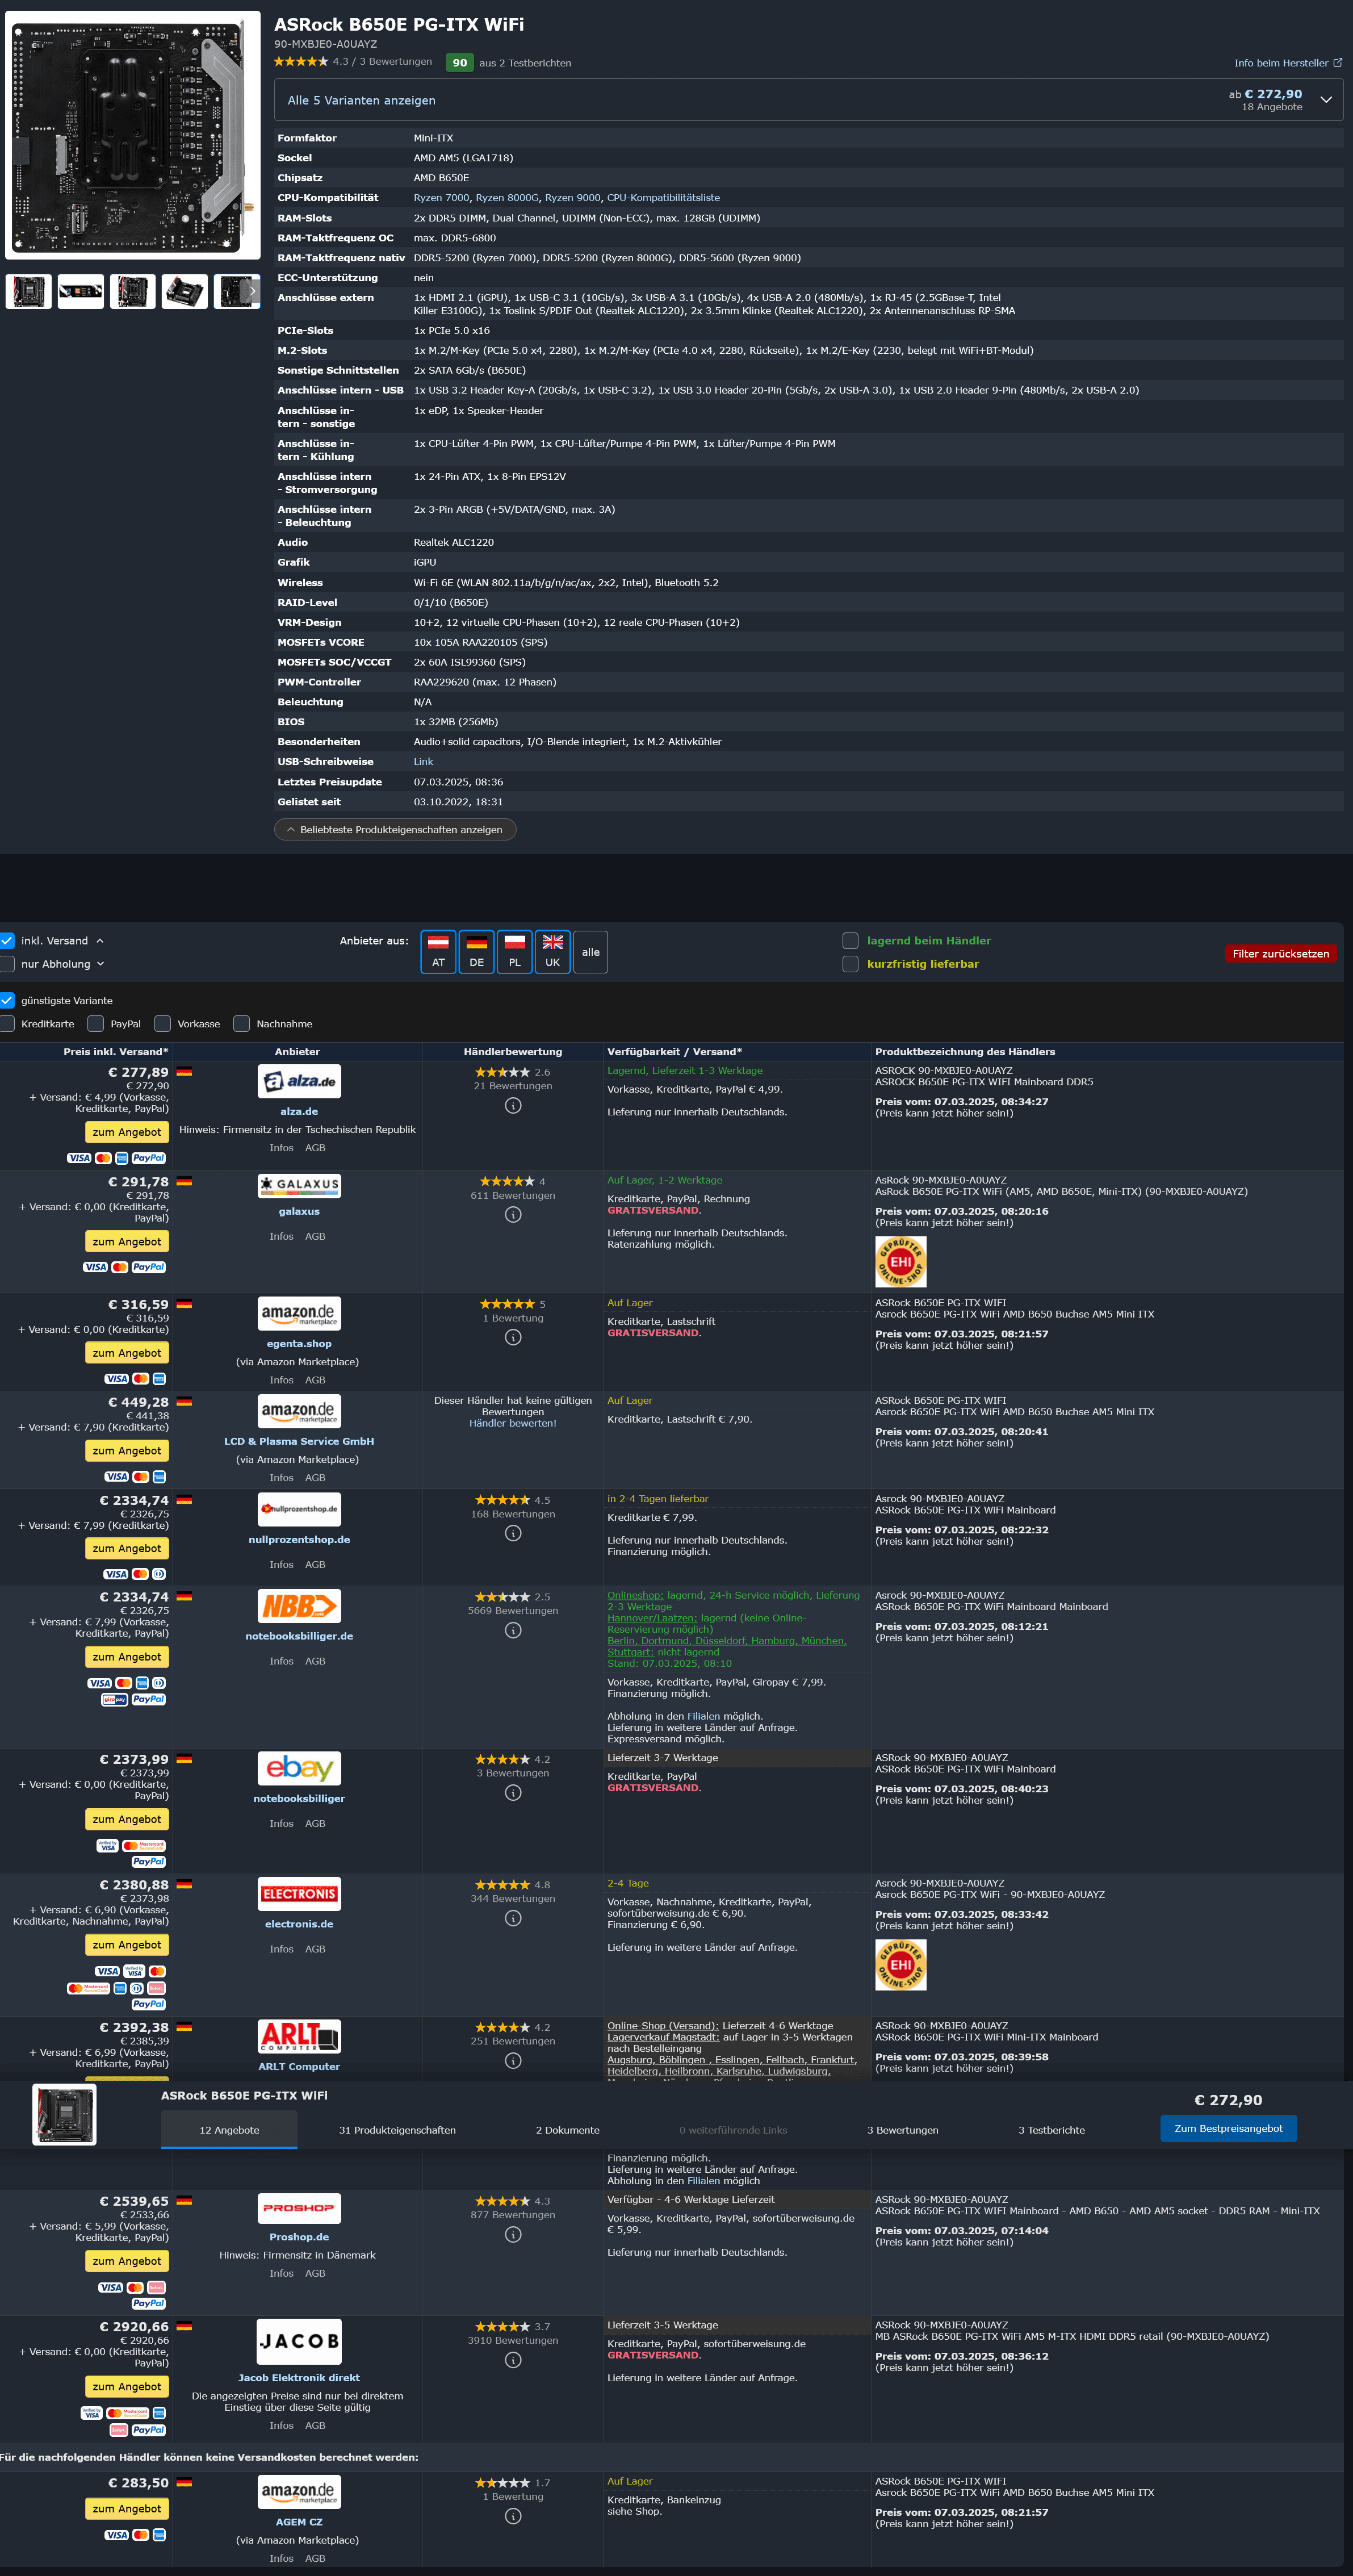The height and width of the screenshot is (2576, 1353).
Task: Open Infos link for electronis.de
Action: tap(281, 1949)
